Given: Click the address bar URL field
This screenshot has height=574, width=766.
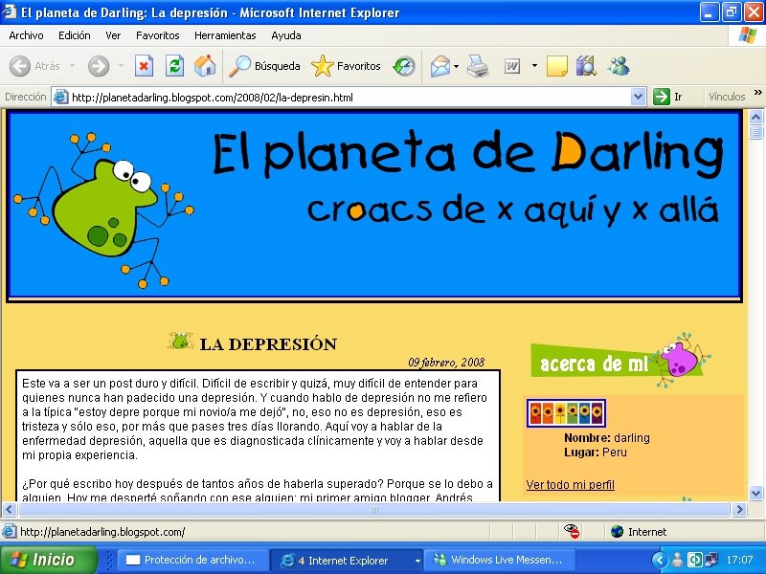Looking at the screenshot, I should (349, 98).
